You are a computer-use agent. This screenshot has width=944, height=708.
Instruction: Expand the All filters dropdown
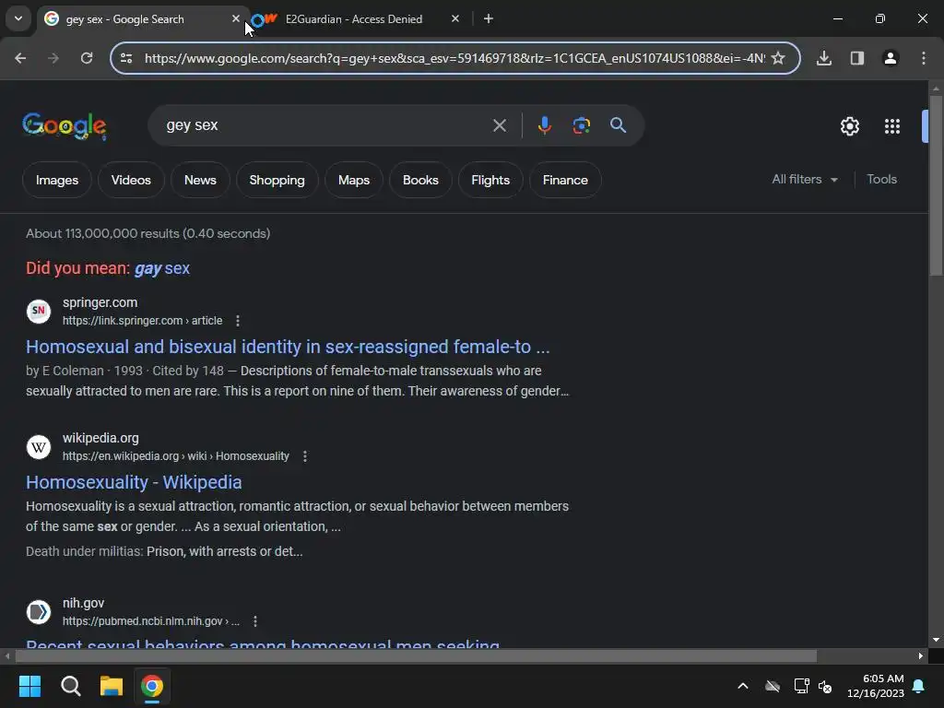pos(804,180)
